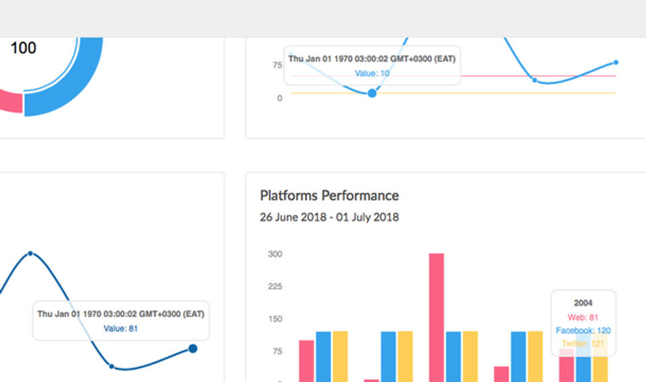Click the lowest data point on the dark blue line
This screenshot has width=646, height=382.
click(x=112, y=367)
